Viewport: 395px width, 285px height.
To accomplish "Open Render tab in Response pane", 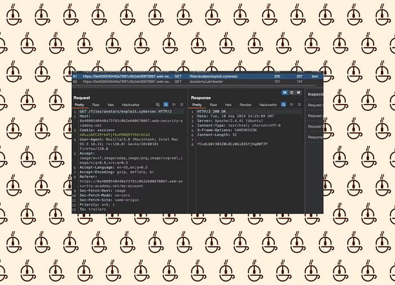I will 245,105.
